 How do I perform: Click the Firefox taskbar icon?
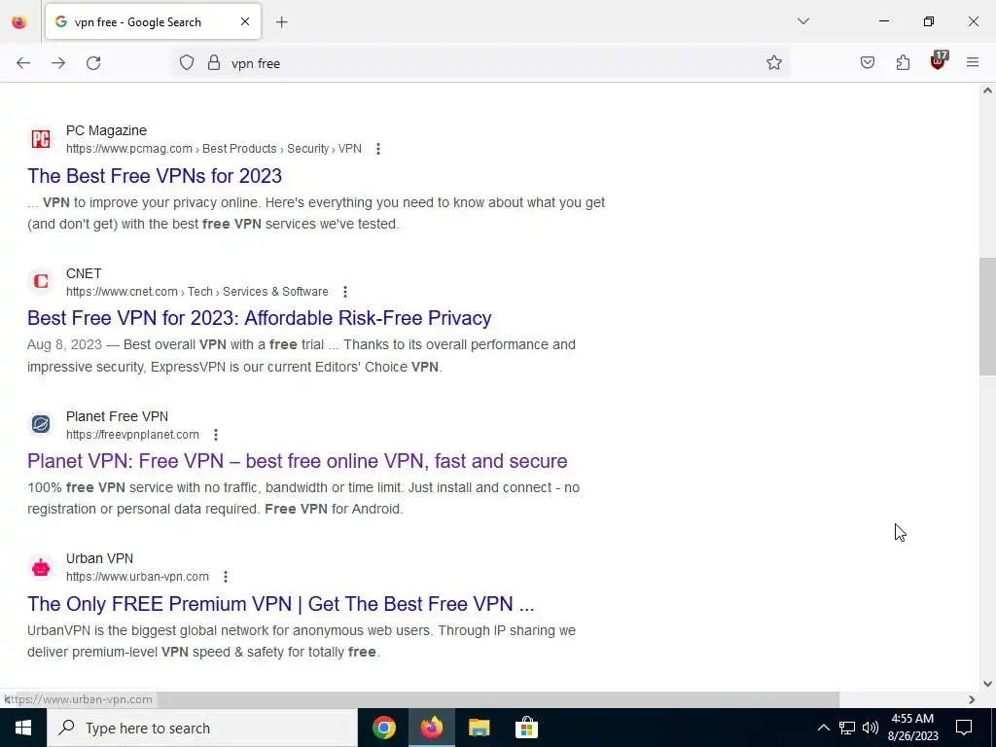pos(431,728)
